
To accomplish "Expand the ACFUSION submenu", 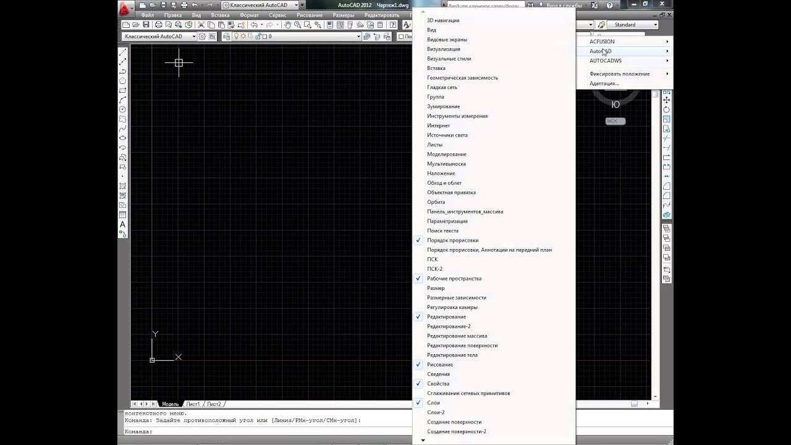I will click(624, 41).
